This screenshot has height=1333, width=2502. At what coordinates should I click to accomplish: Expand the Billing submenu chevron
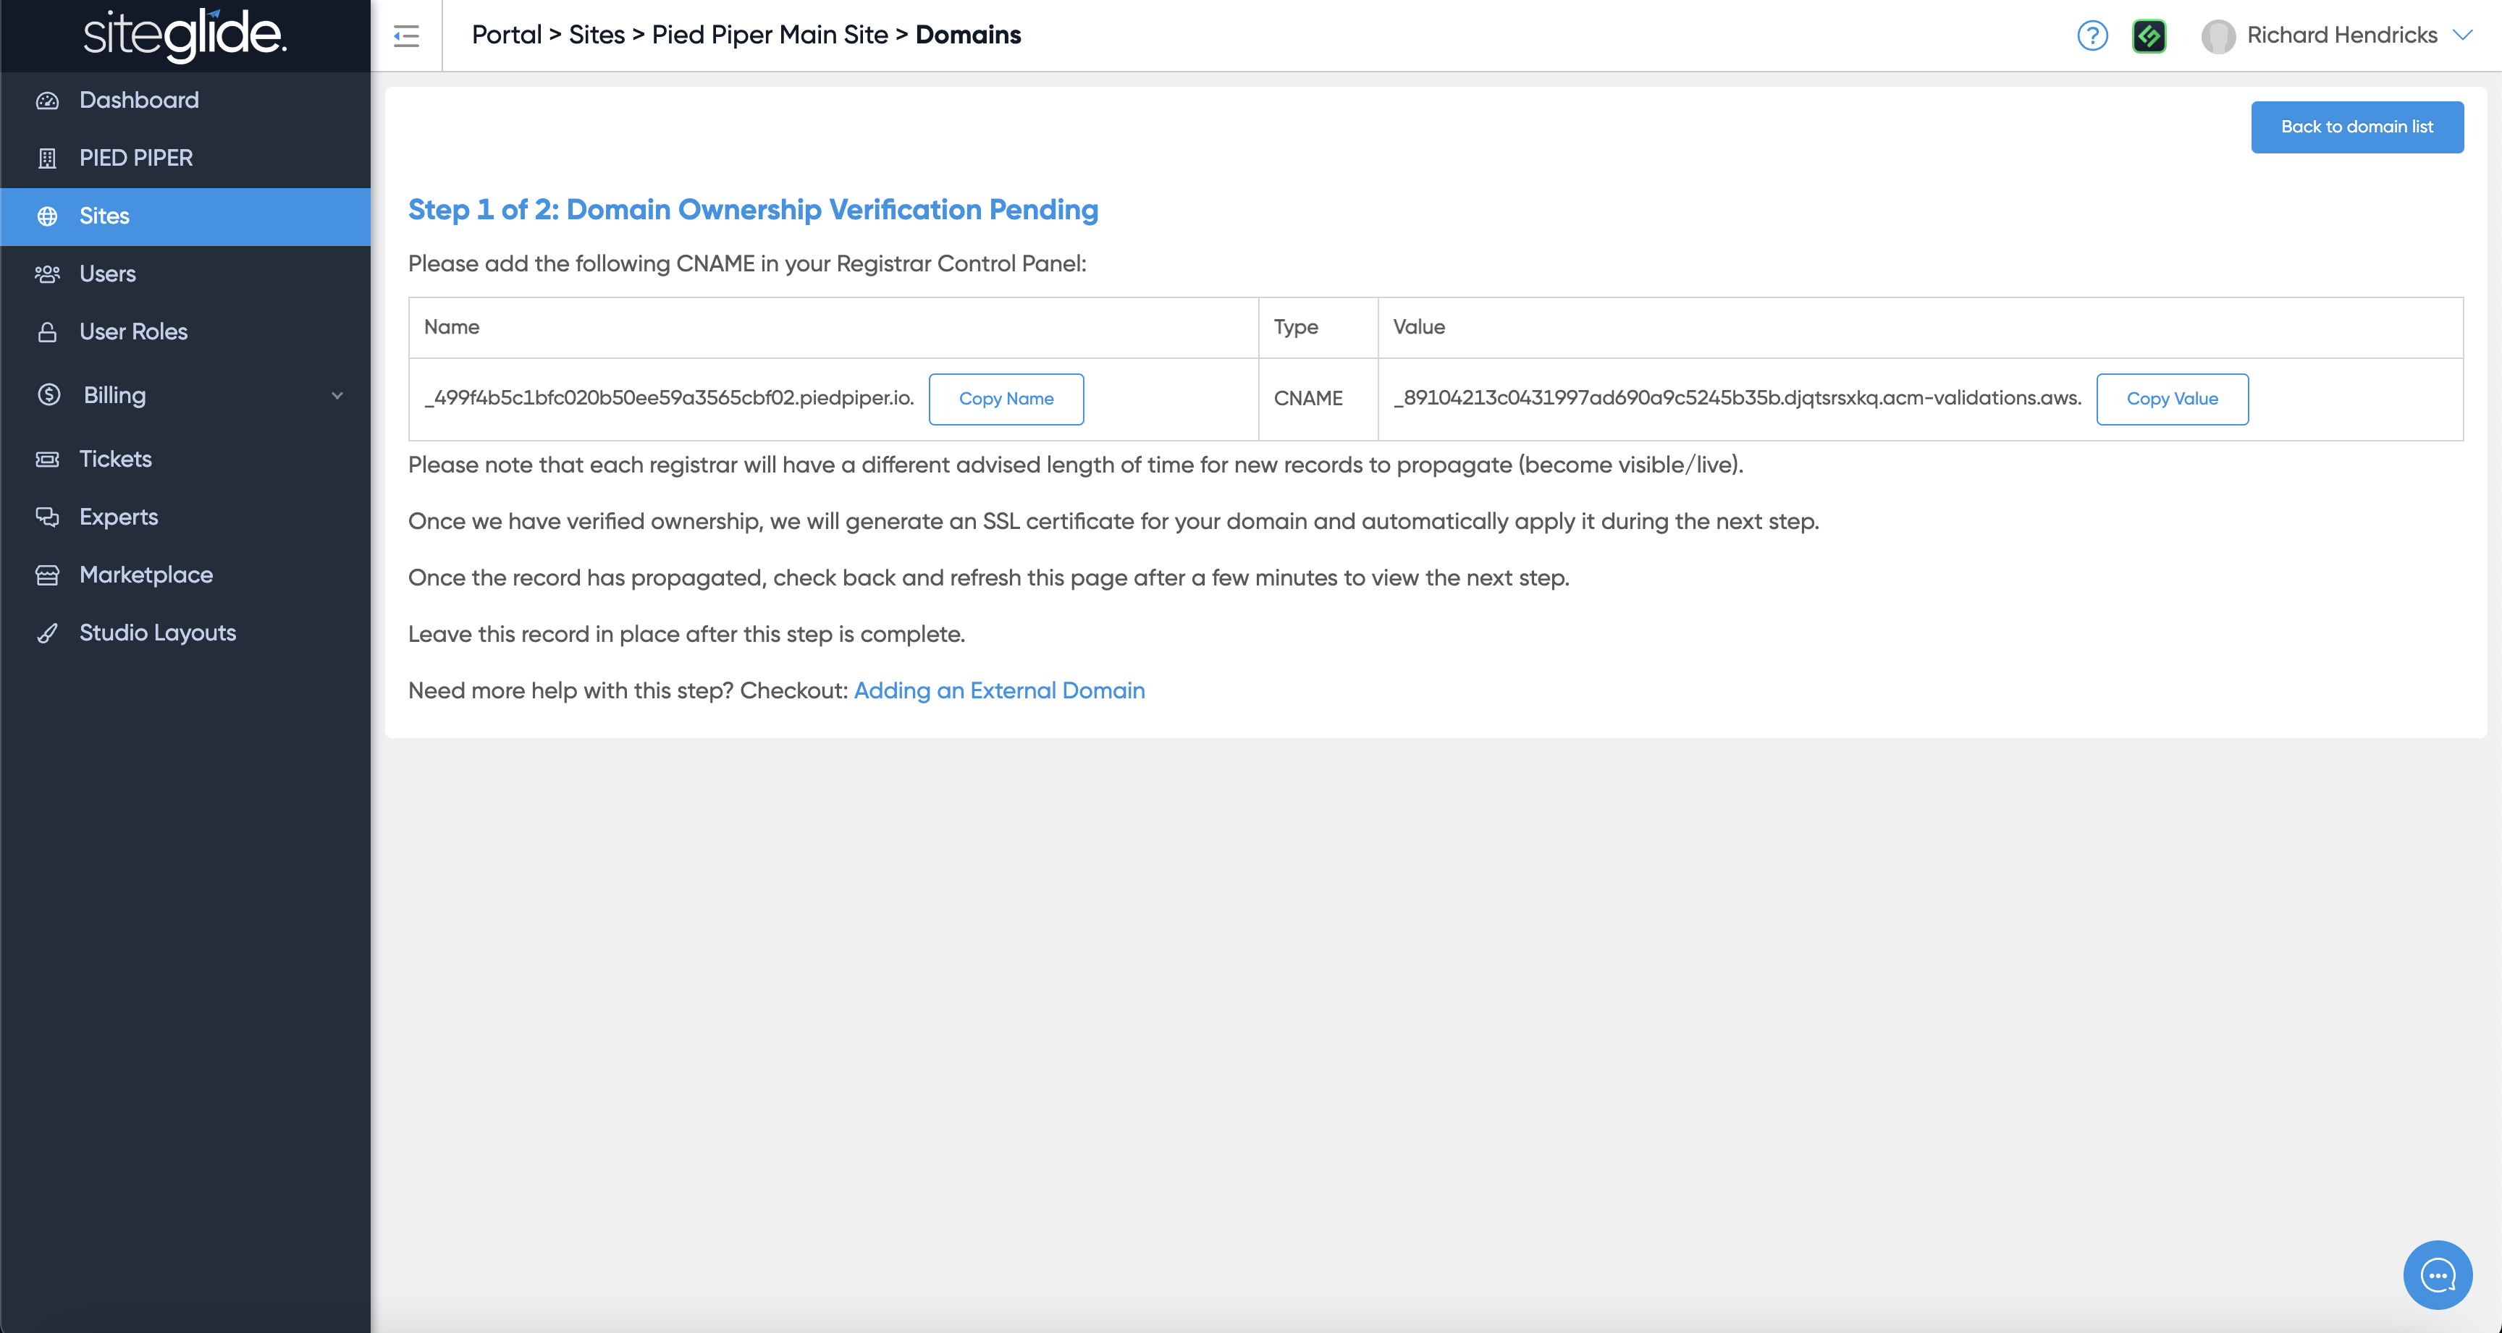tap(337, 395)
